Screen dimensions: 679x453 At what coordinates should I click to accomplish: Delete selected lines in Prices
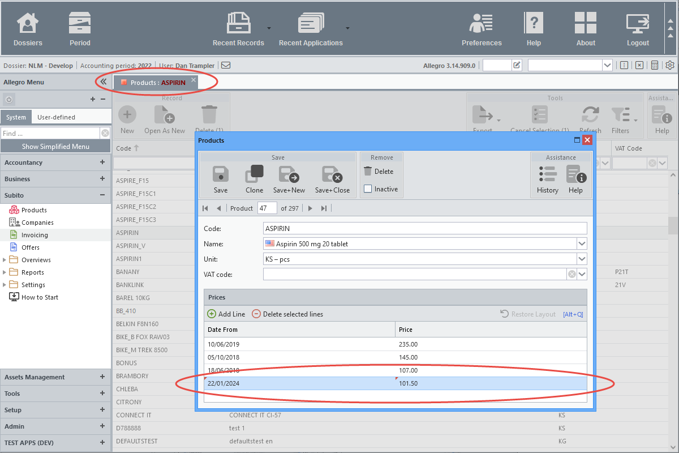287,314
